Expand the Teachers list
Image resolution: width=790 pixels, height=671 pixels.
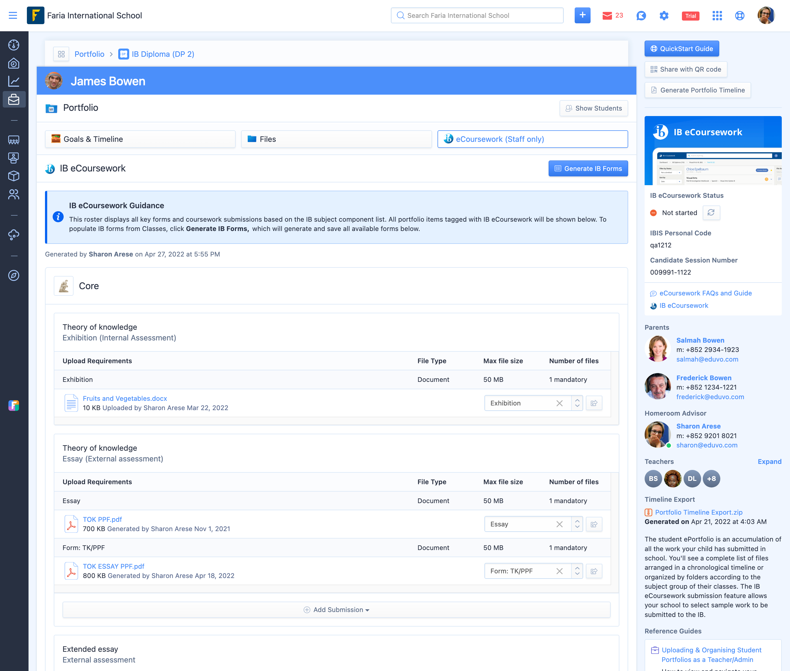click(769, 461)
